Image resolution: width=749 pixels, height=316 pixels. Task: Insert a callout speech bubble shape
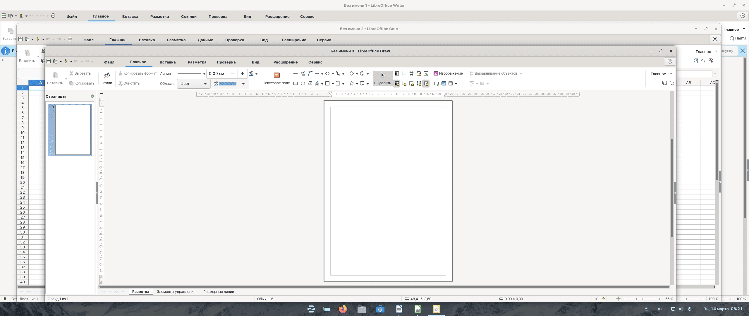pos(362,83)
